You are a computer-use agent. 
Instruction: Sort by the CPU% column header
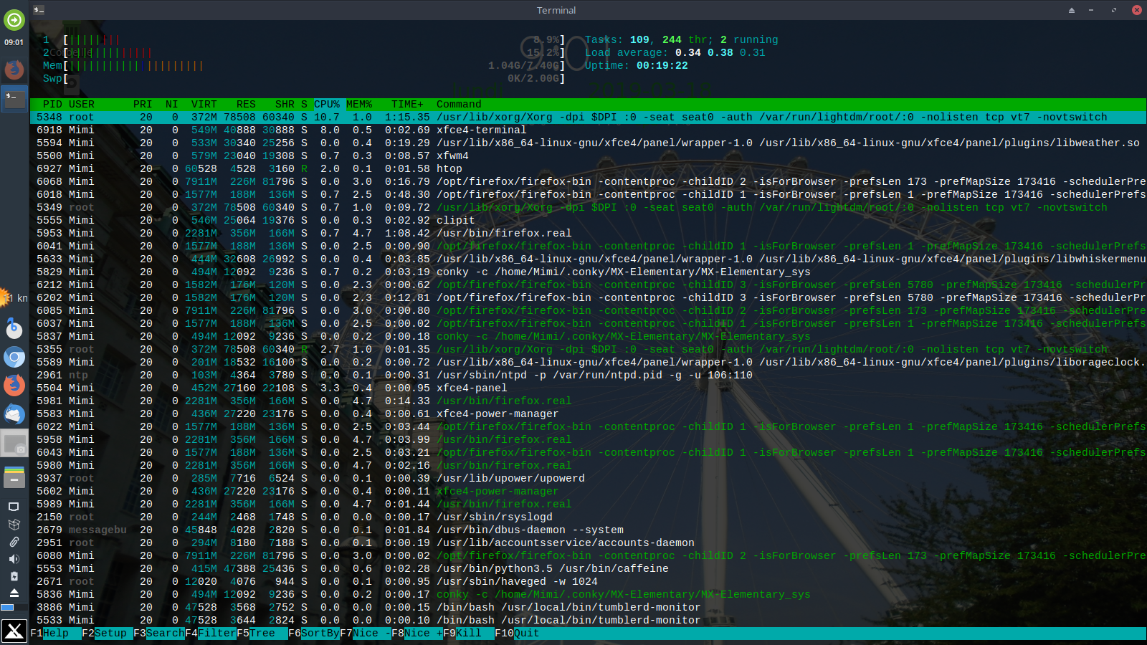[x=327, y=105]
